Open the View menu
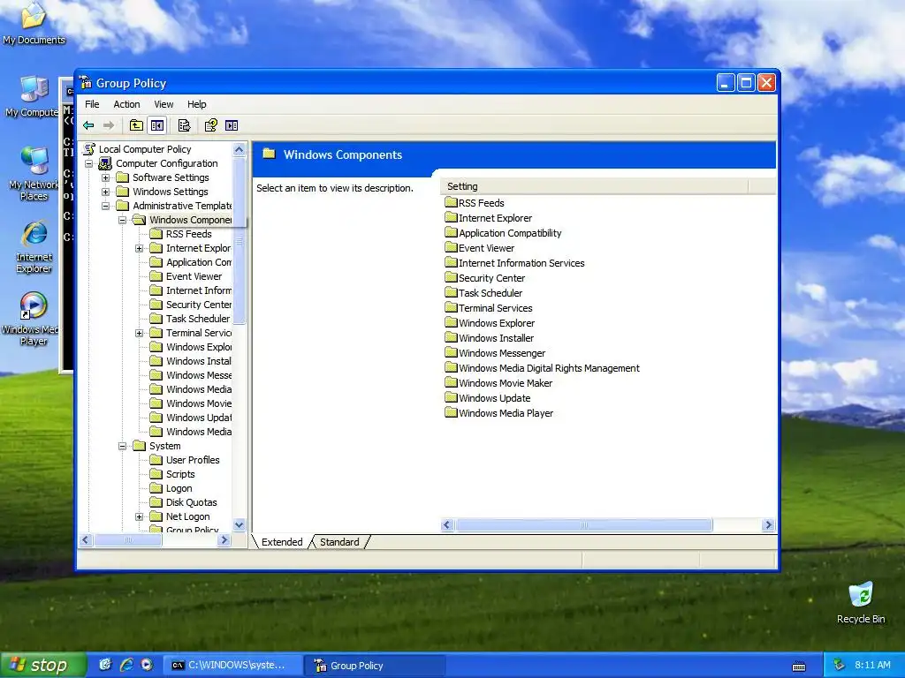905x678 pixels. [164, 104]
